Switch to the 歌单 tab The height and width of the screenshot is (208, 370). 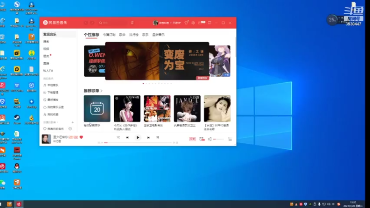click(x=122, y=35)
